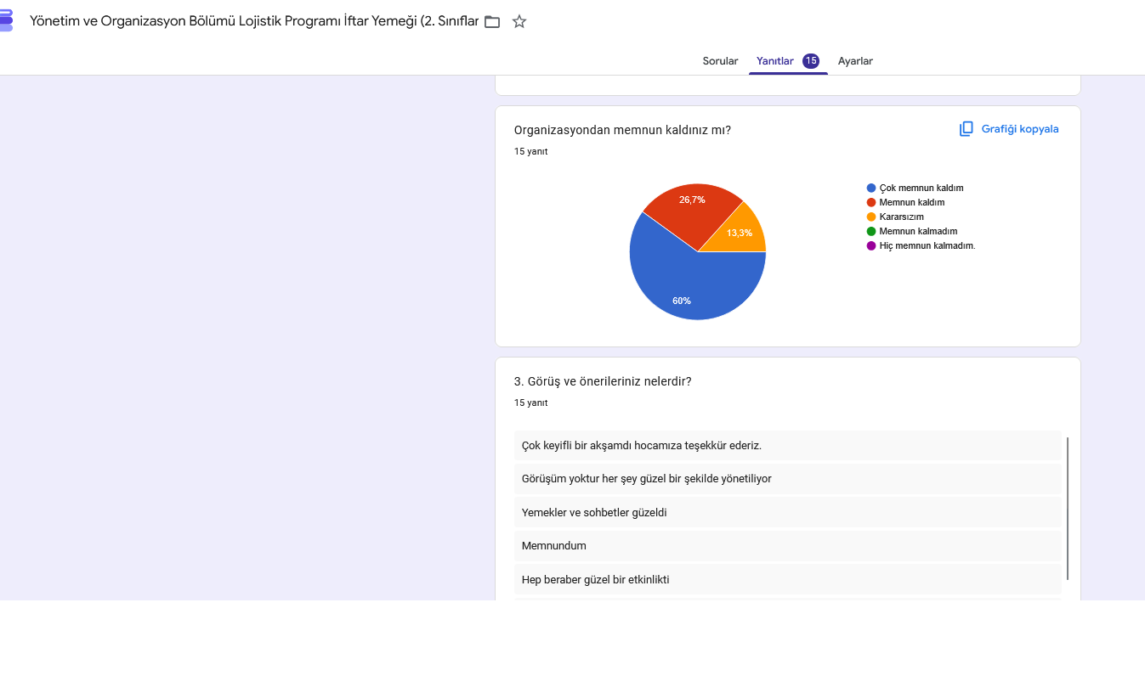Click the Çok memnun kaldım legend label

(x=921, y=188)
